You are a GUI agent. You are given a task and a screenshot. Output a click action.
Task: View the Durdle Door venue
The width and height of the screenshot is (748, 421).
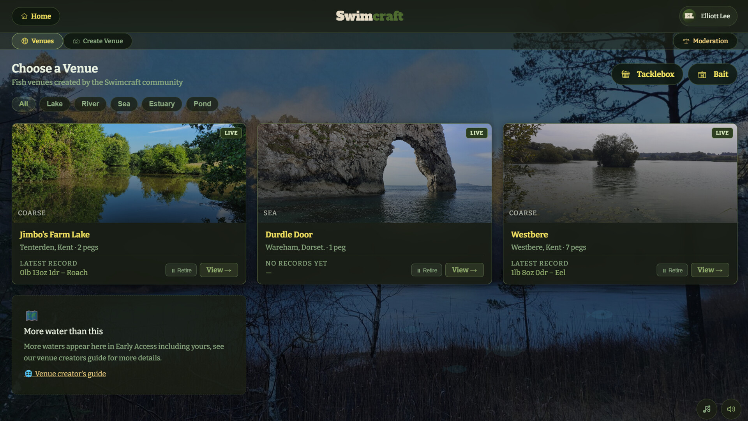pos(464,270)
